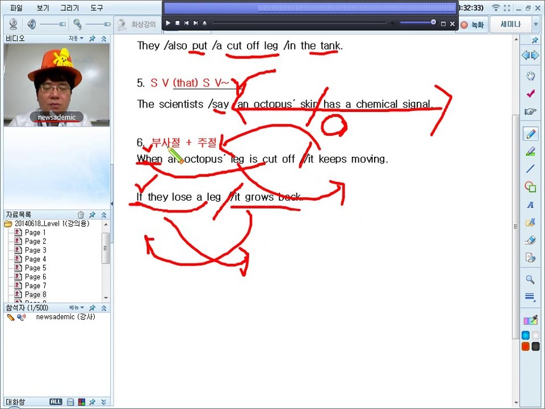Play the recording in media player

168,23
